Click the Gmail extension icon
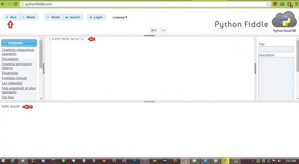This screenshot has width=299, height=164. 282,4
